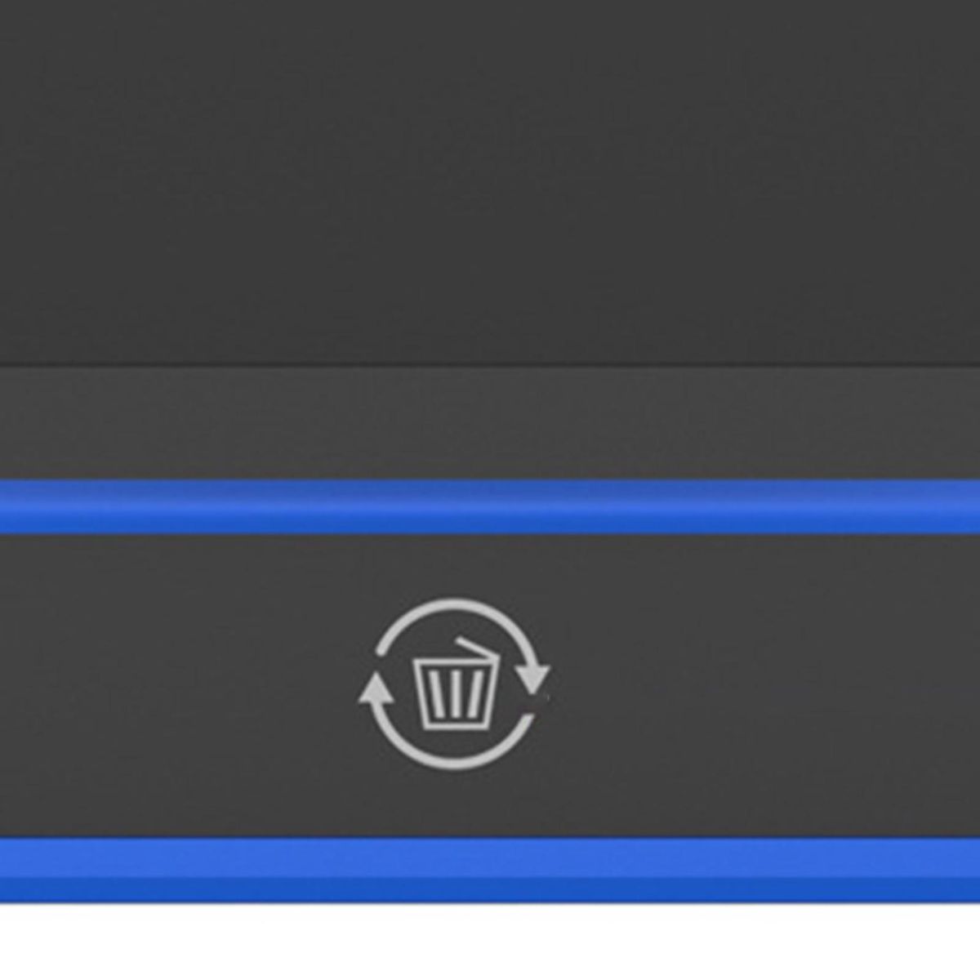The width and height of the screenshot is (980, 980).
Task: Click the upper blue stripe
Action: click(x=490, y=506)
